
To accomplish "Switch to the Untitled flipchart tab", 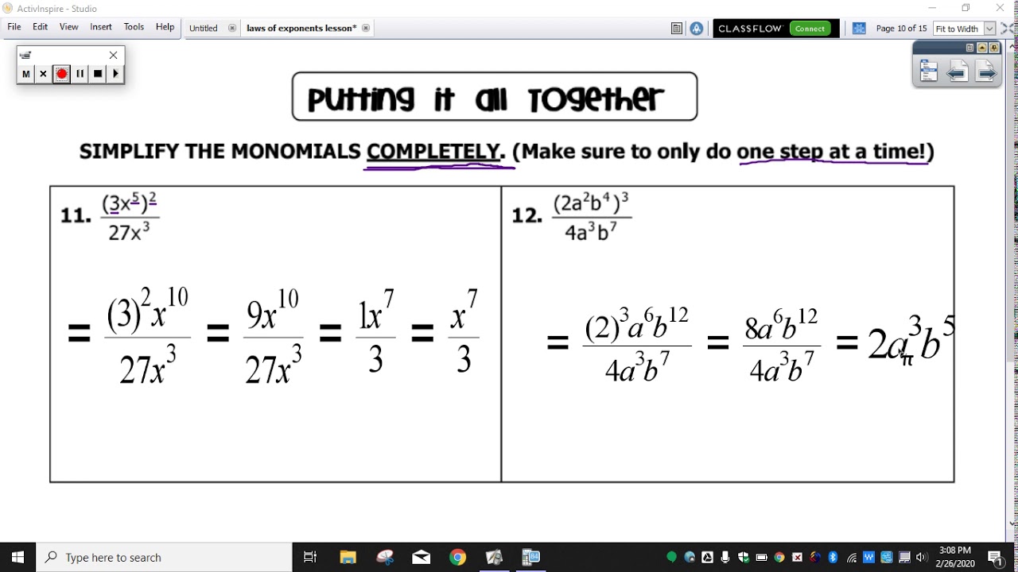I will coord(204,28).
